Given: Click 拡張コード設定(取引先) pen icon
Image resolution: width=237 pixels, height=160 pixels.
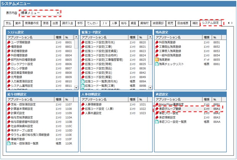Looking at the screenshot, I should [x=83, y=42].
